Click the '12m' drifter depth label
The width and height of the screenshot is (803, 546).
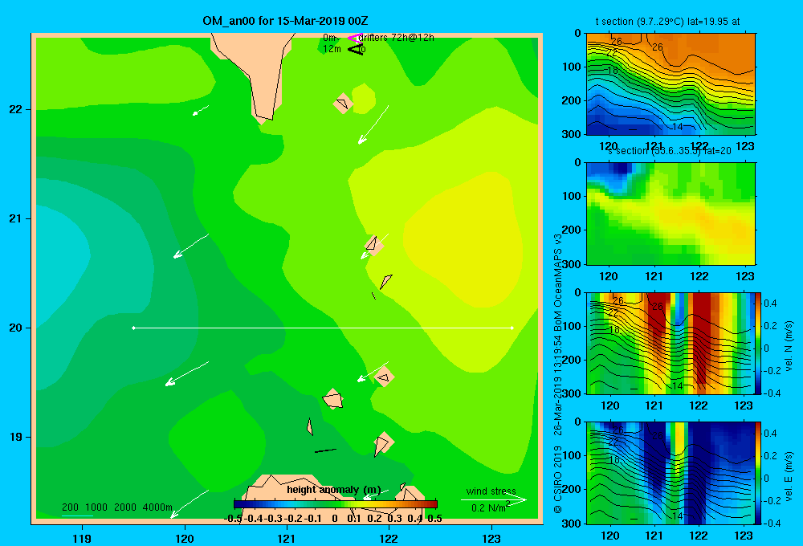[x=332, y=49]
